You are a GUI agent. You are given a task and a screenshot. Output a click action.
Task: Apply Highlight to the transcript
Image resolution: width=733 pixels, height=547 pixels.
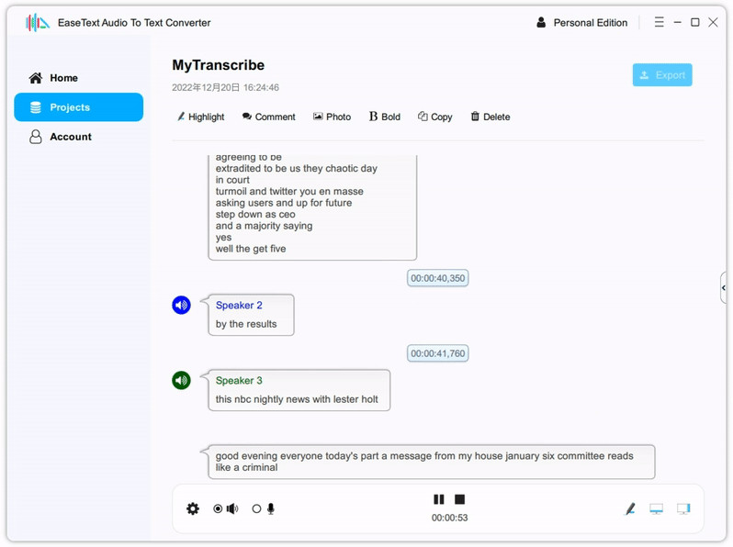point(200,117)
